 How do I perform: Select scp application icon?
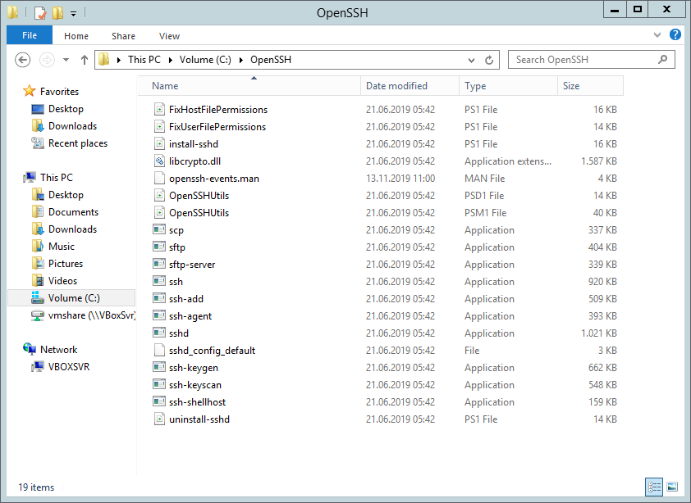point(159,229)
